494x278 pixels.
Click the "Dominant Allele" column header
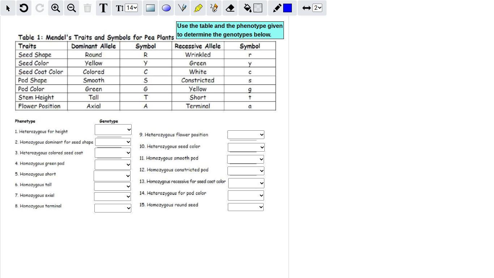93,46
